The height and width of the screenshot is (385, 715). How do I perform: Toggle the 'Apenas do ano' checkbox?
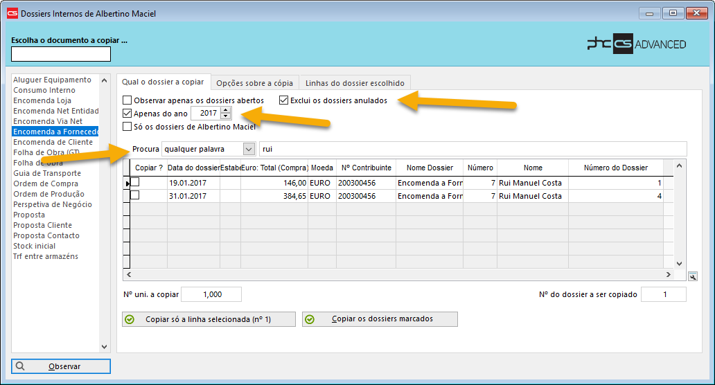point(127,114)
